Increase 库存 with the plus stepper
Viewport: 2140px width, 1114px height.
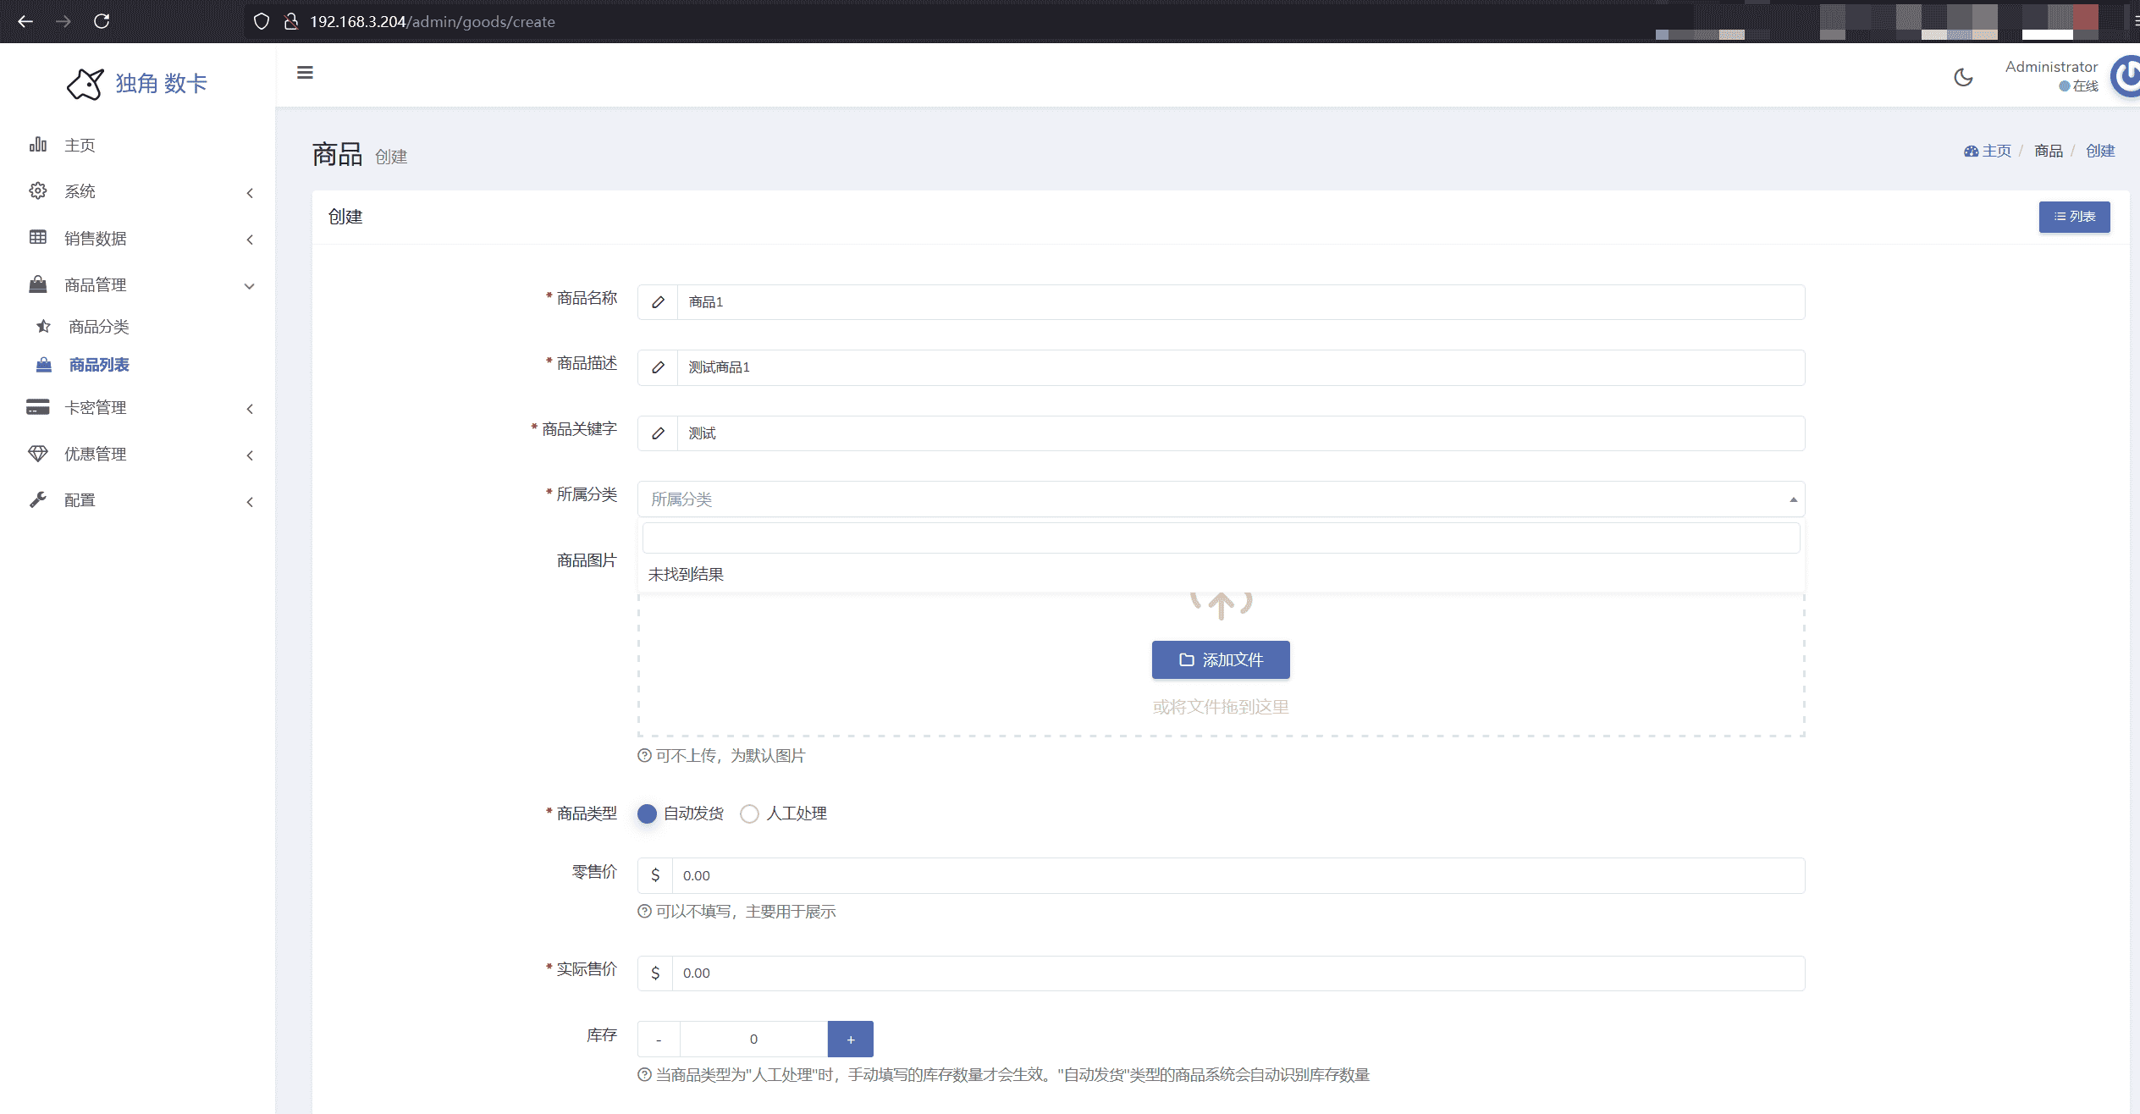pos(850,1039)
